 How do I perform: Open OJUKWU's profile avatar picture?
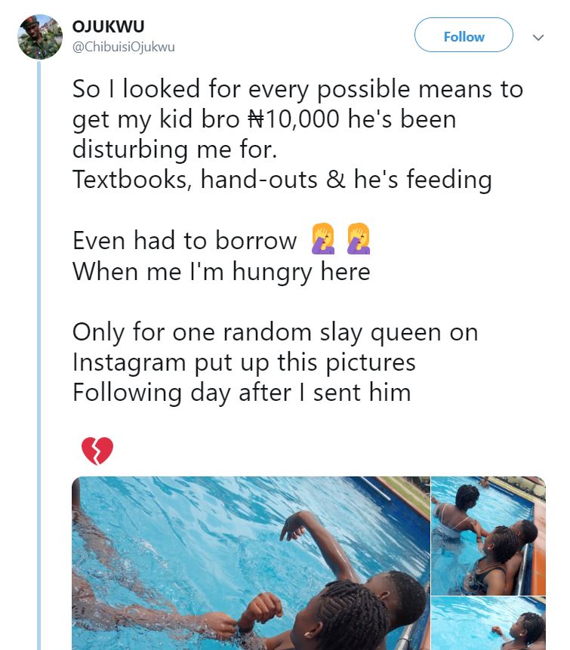tap(39, 36)
